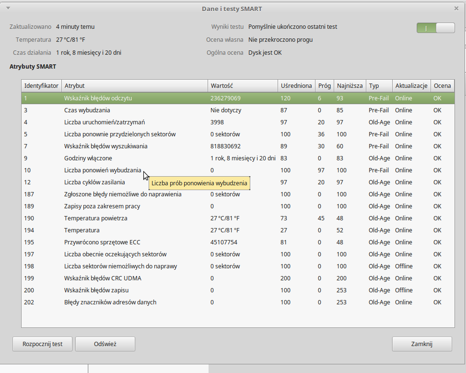This screenshot has height=373, width=466.
Task: Select Liczba ponownie przydzielonych sektorów row
Action: coord(238,134)
